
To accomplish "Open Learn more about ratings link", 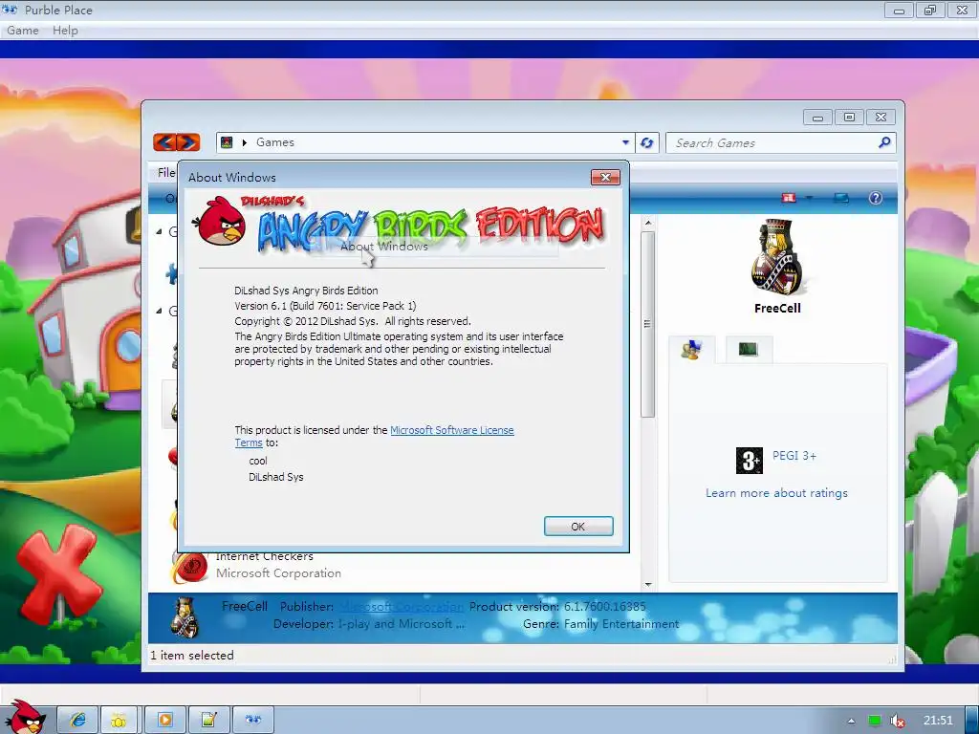I will (776, 493).
